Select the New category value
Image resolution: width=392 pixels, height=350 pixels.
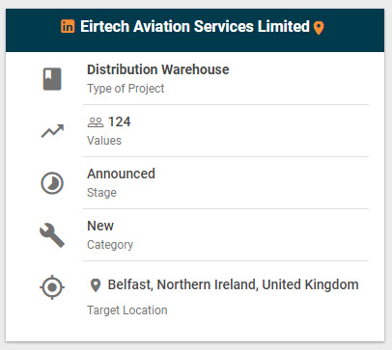tap(100, 226)
